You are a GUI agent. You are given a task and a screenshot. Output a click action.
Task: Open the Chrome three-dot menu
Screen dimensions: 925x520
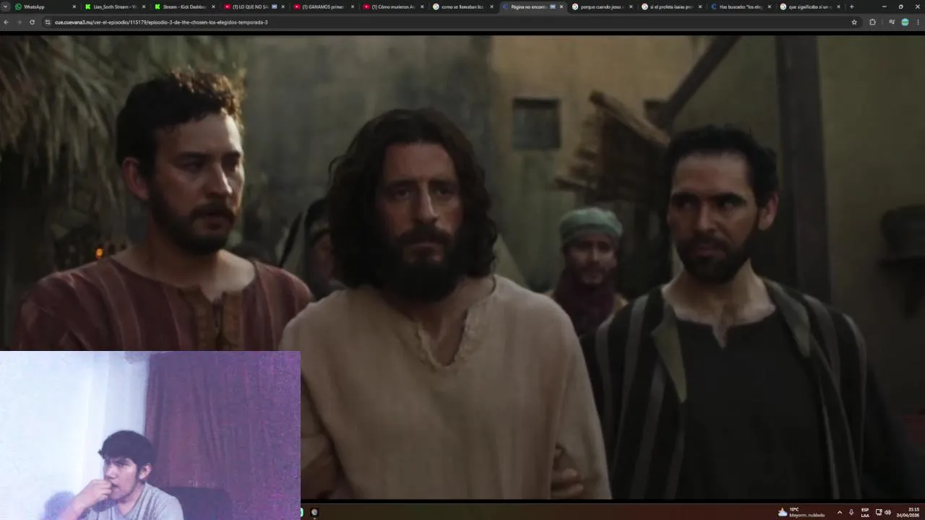918,22
